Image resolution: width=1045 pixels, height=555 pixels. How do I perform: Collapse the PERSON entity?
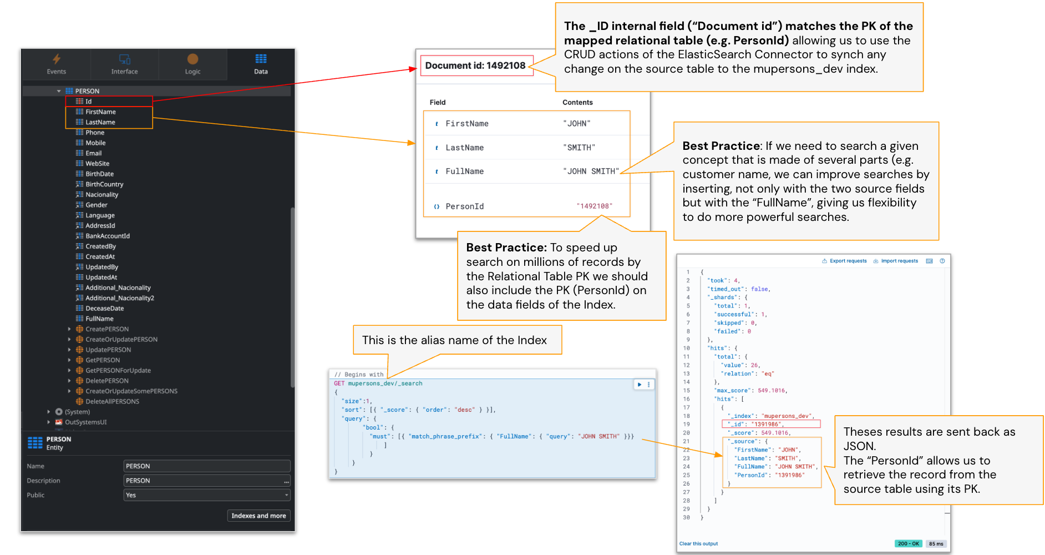point(60,90)
